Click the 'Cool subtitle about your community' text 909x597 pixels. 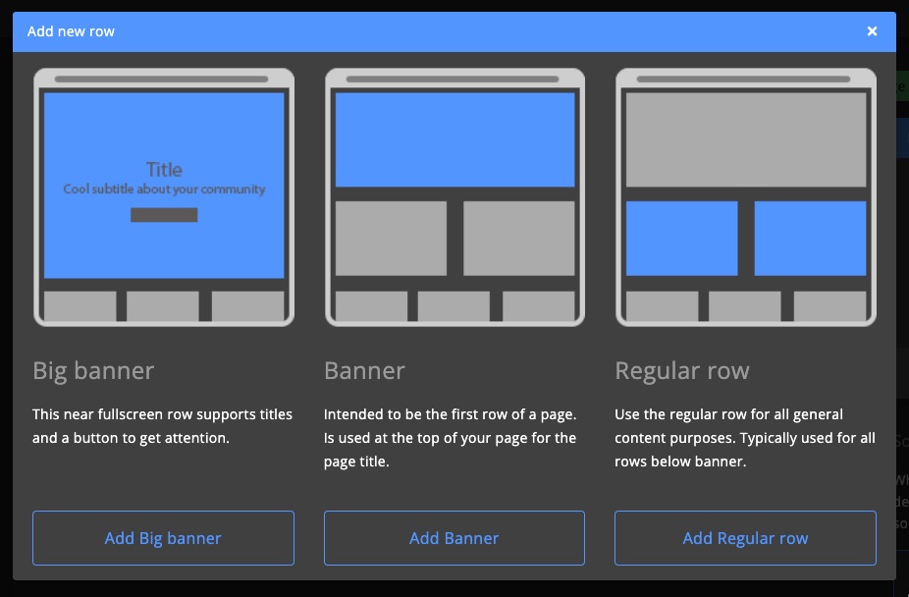pos(163,189)
